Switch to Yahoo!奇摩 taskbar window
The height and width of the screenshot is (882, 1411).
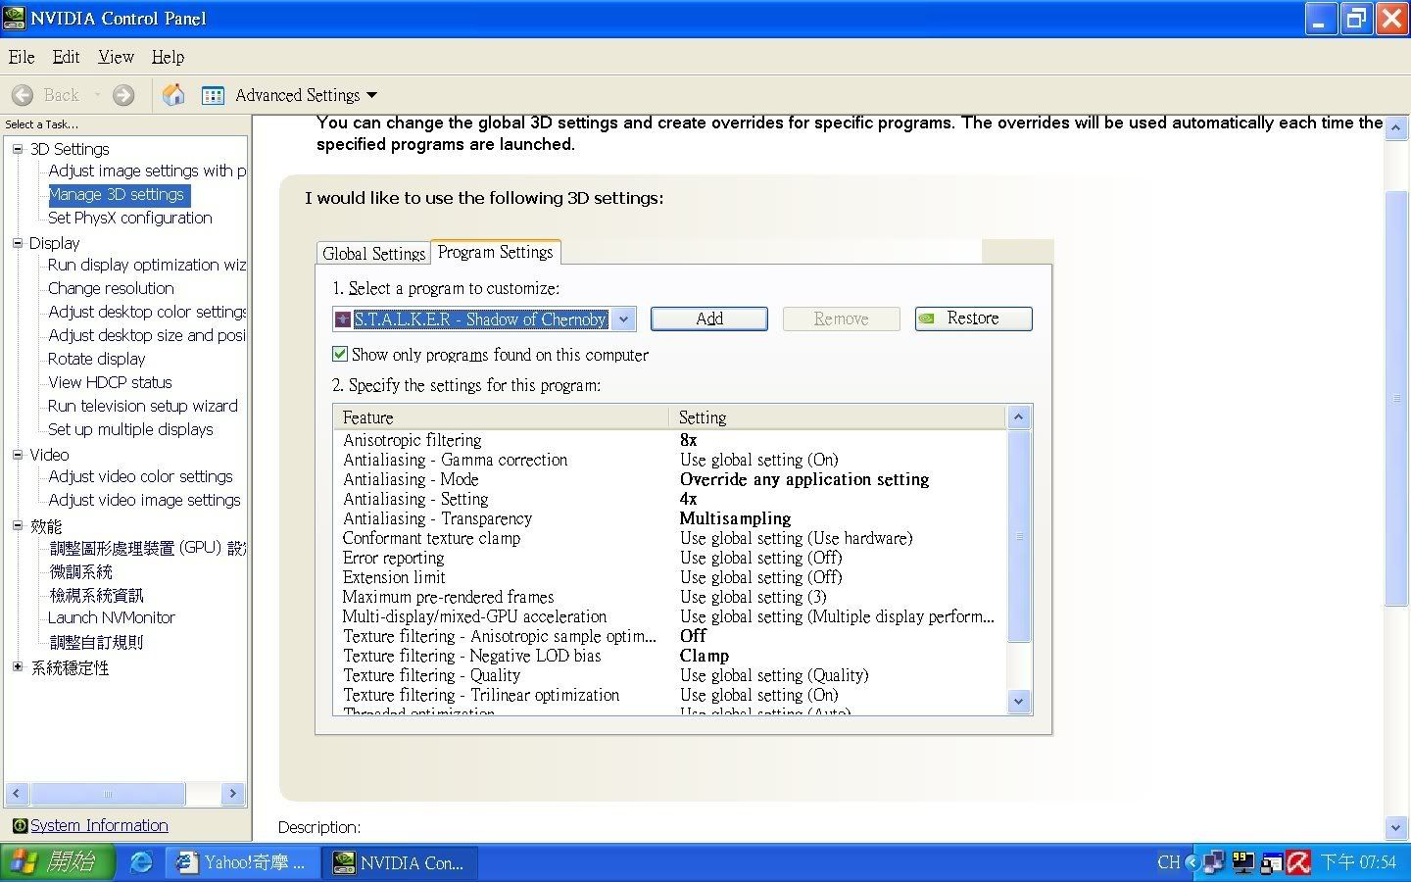click(x=242, y=862)
